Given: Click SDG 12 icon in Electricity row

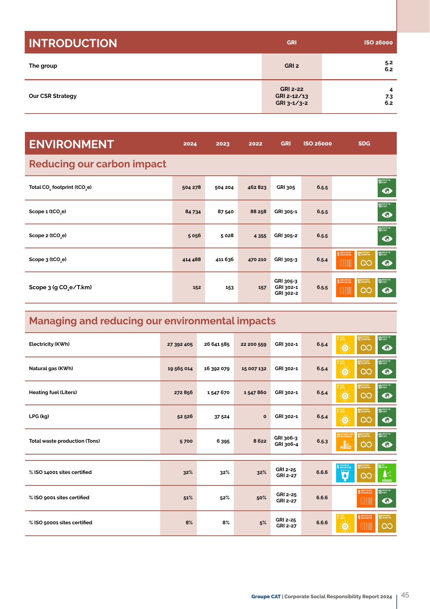Looking at the screenshot, I should point(366,345).
